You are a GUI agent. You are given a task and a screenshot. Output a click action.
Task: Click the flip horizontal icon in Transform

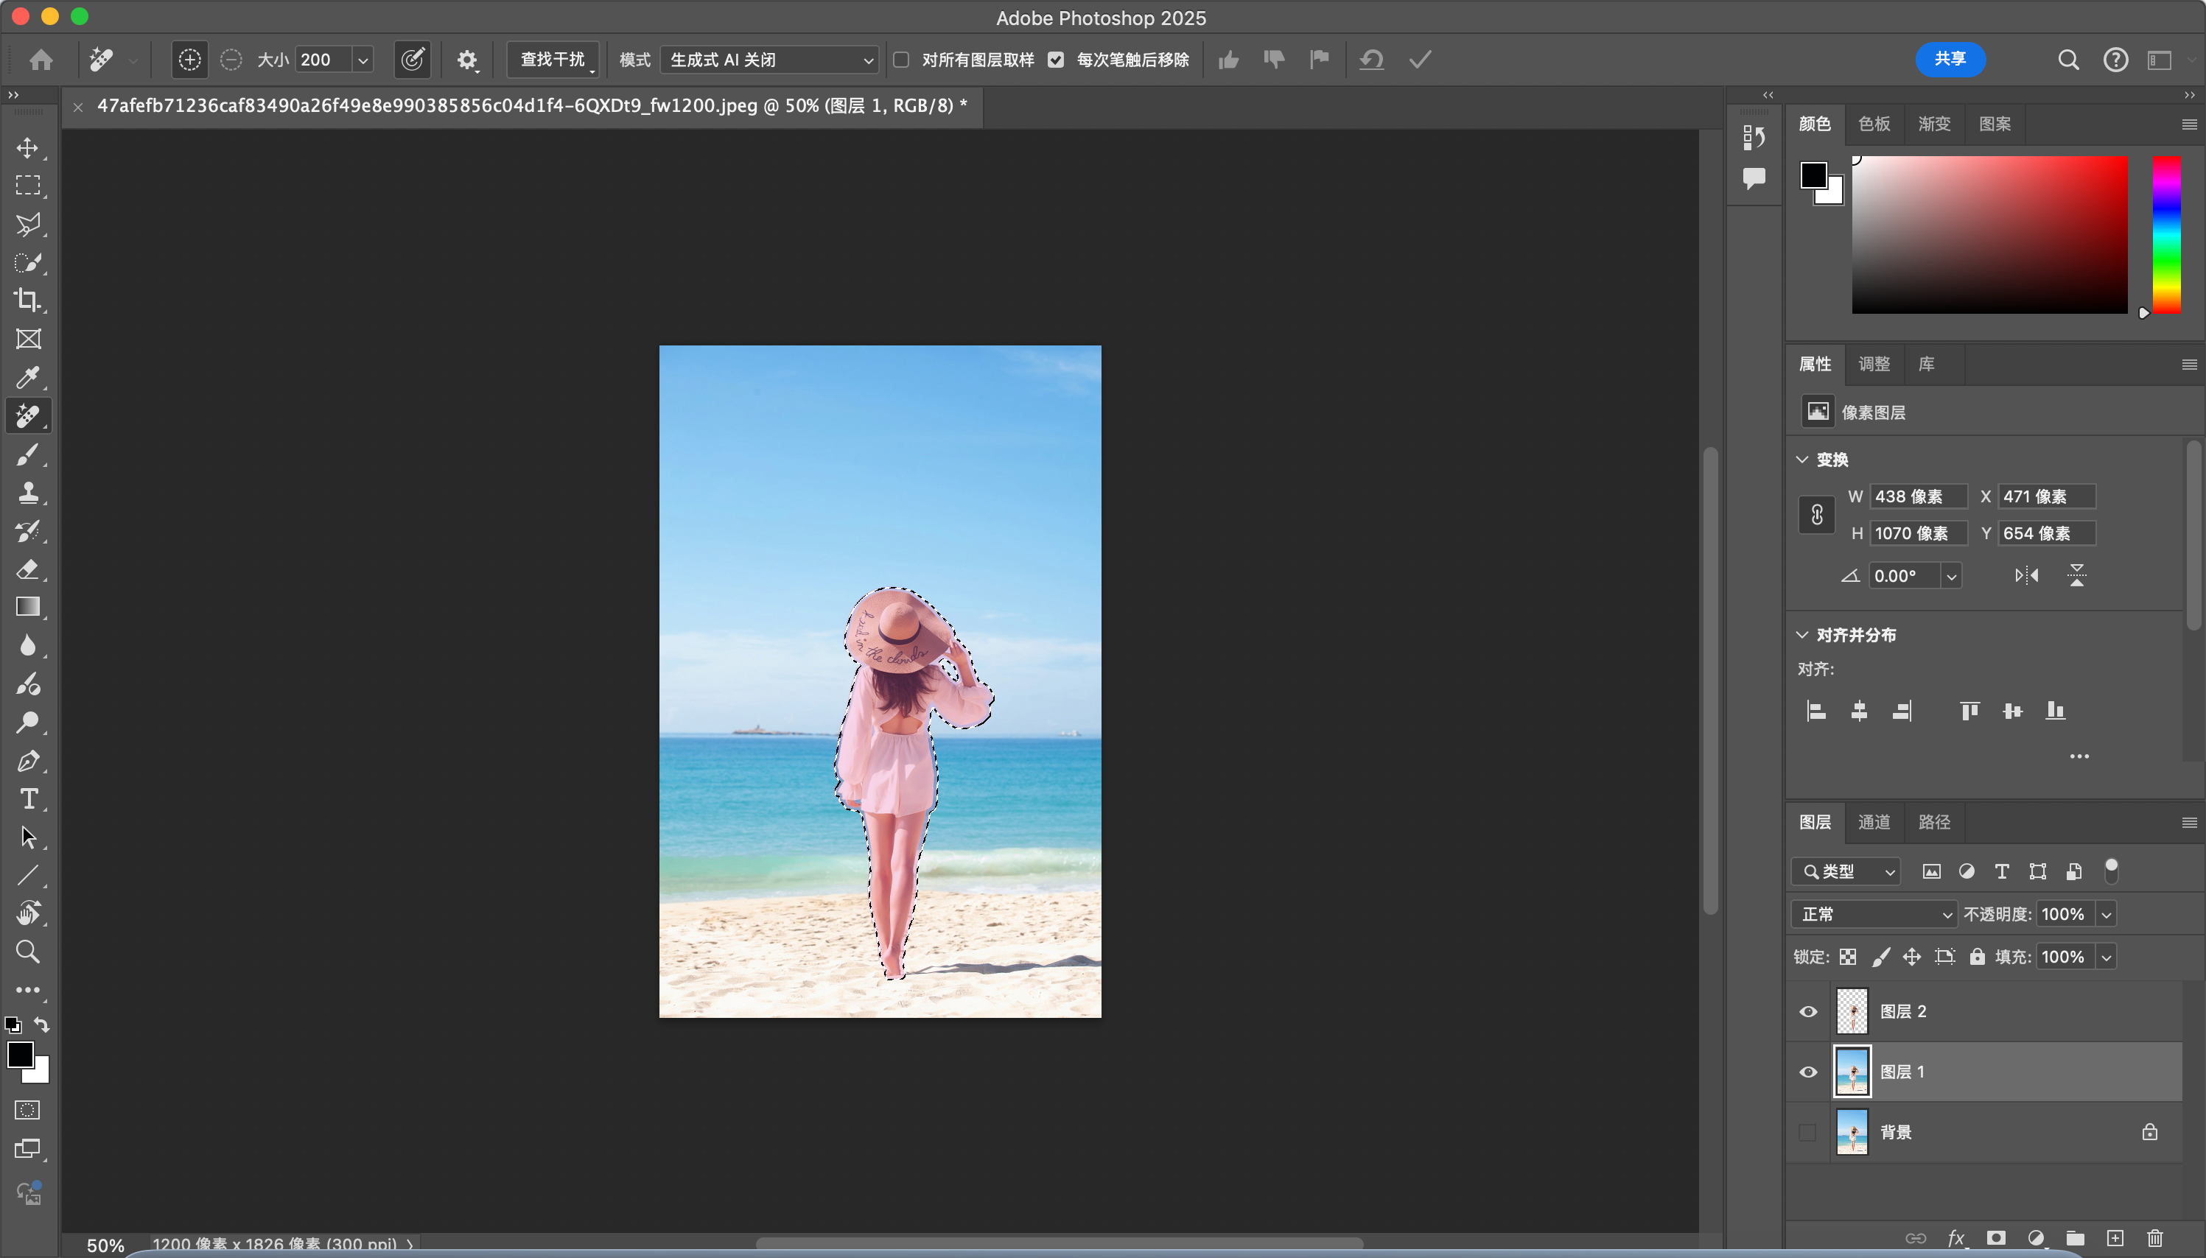pos(2026,575)
